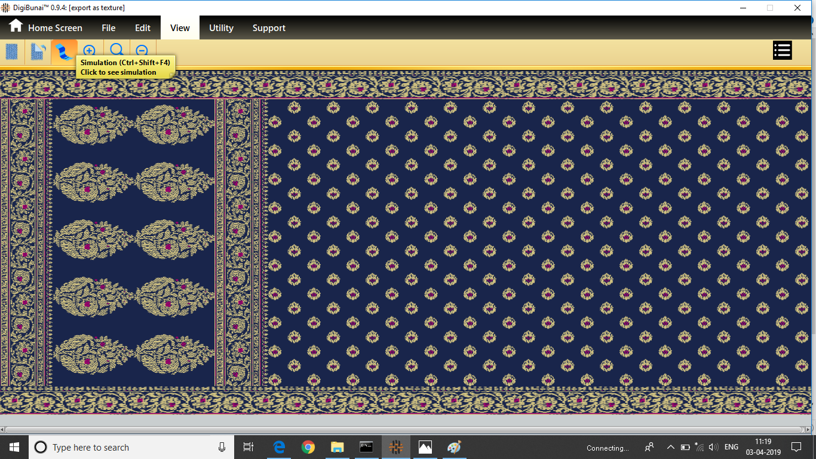Image resolution: width=816 pixels, height=459 pixels.
Task: Open the Edit menu
Action: click(x=143, y=27)
